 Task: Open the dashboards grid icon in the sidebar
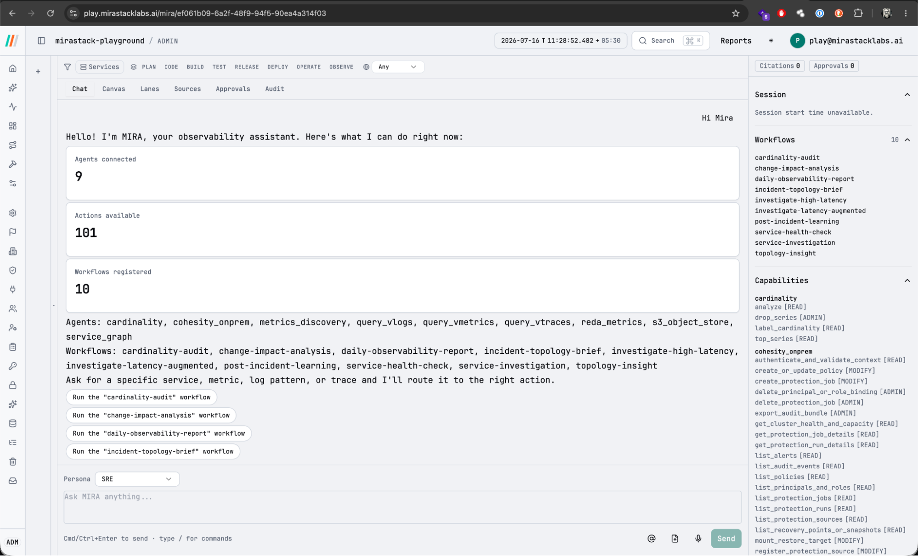point(13,126)
